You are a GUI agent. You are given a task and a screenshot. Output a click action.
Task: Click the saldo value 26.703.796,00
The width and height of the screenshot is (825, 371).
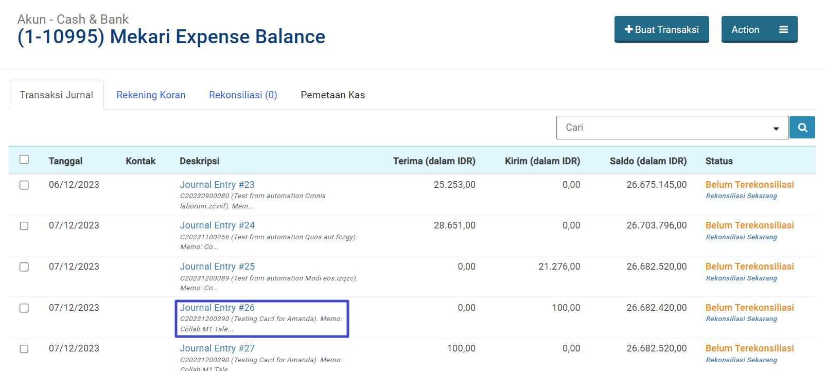(x=656, y=225)
